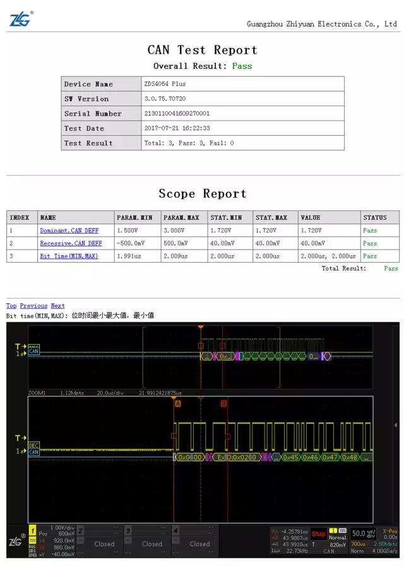404x566 pixels.
Task: Open the Recessive.CAN_DEFF link
Action: [71, 243]
